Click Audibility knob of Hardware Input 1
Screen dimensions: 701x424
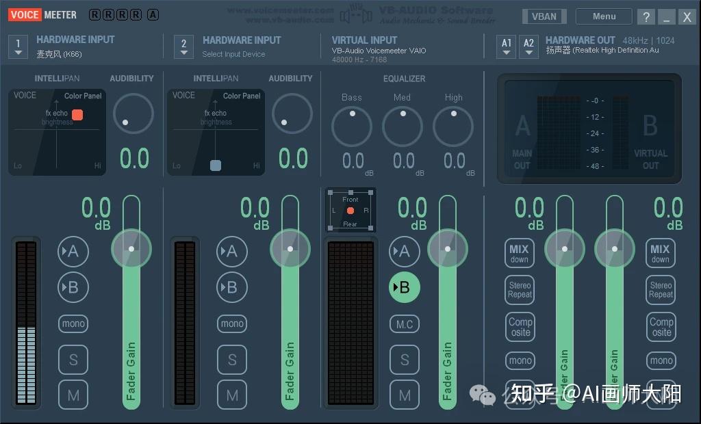[133, 114]
